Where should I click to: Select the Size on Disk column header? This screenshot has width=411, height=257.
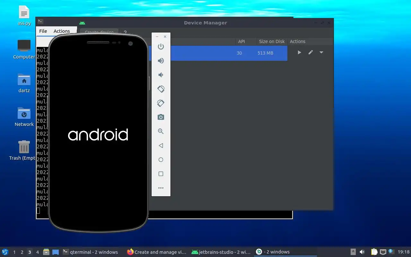pyautogui.click(x=272, y=41)
